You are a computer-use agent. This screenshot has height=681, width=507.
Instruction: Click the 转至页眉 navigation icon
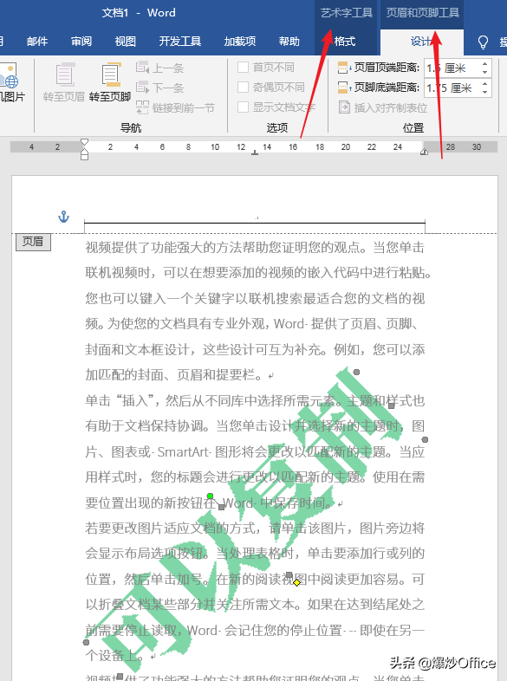click(x=65, y=75)
